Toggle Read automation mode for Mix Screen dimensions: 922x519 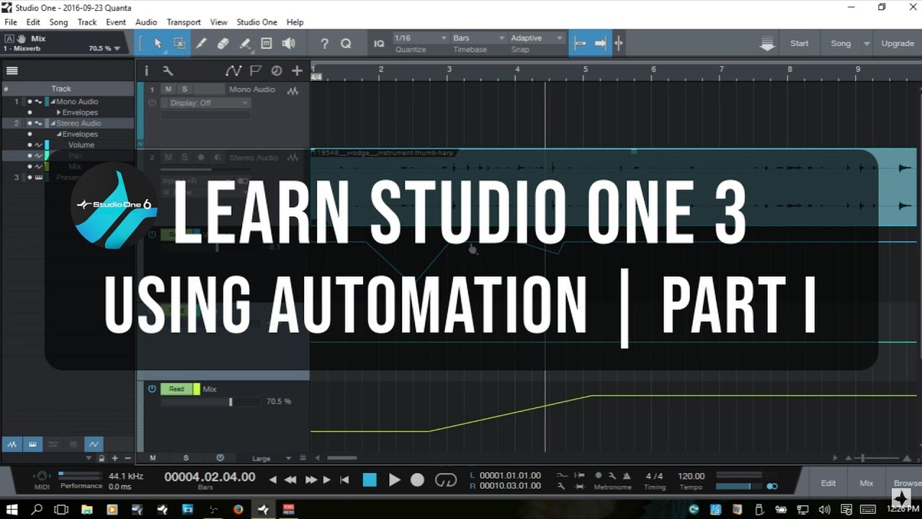tap(176, 389)
